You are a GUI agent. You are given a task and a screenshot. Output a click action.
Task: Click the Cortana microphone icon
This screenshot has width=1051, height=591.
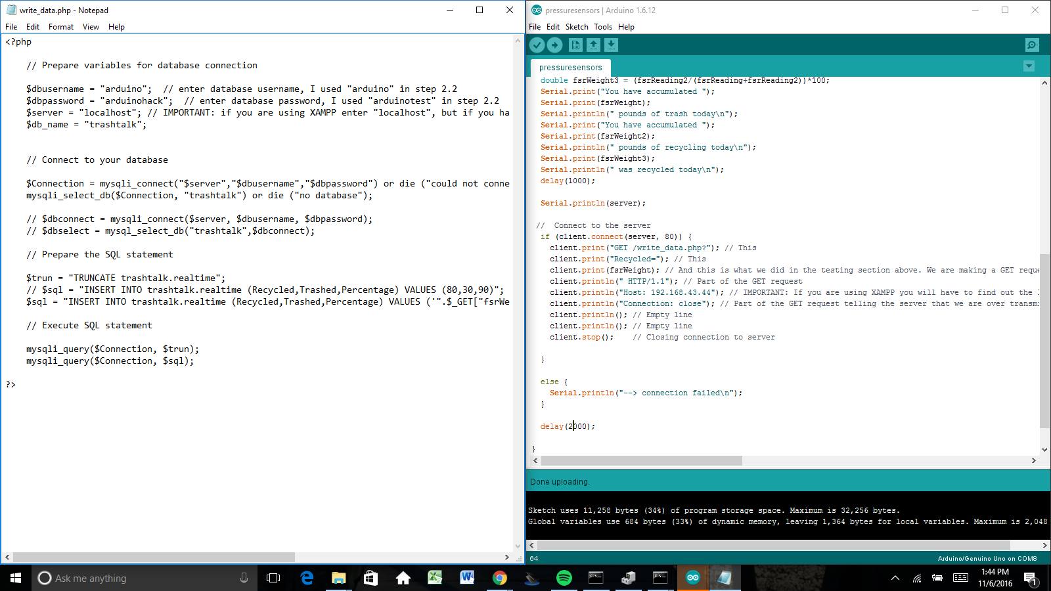point(244,578)
